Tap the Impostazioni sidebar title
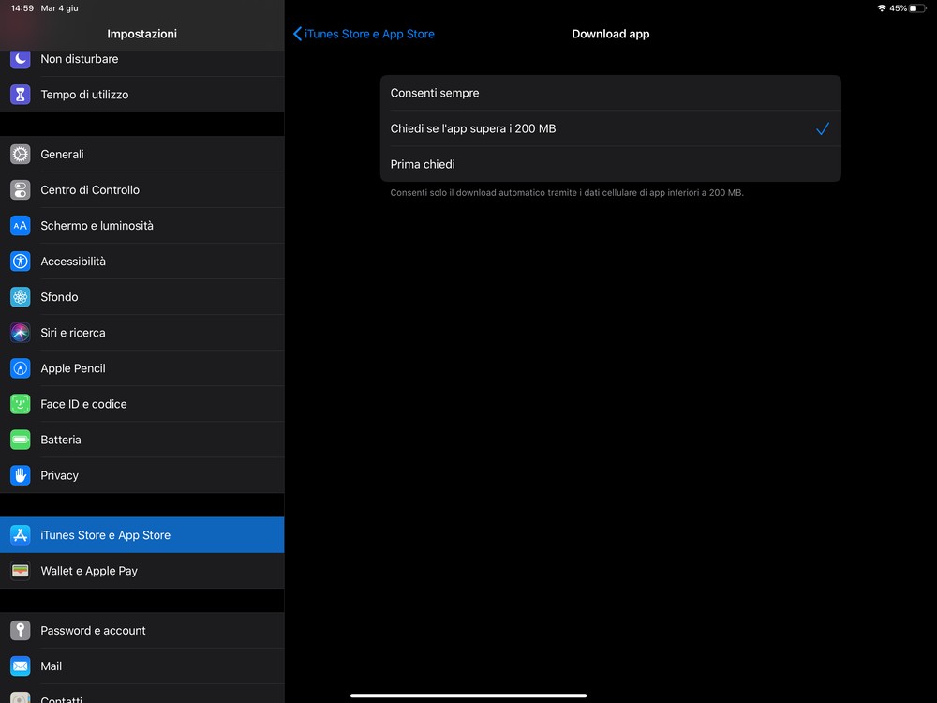 142,34
